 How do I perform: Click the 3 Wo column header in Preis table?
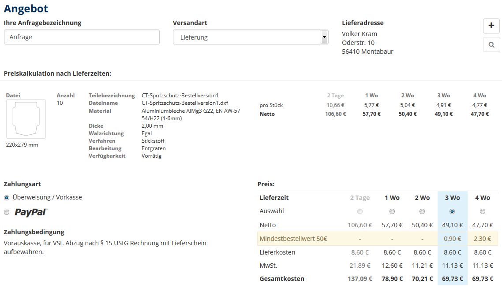[452, 198]
